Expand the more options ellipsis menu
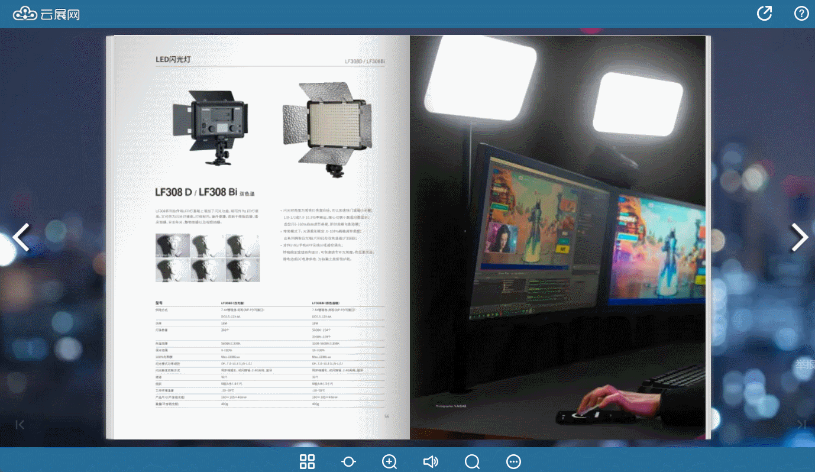This screenshot has width=815, height=472. point(513,461)
